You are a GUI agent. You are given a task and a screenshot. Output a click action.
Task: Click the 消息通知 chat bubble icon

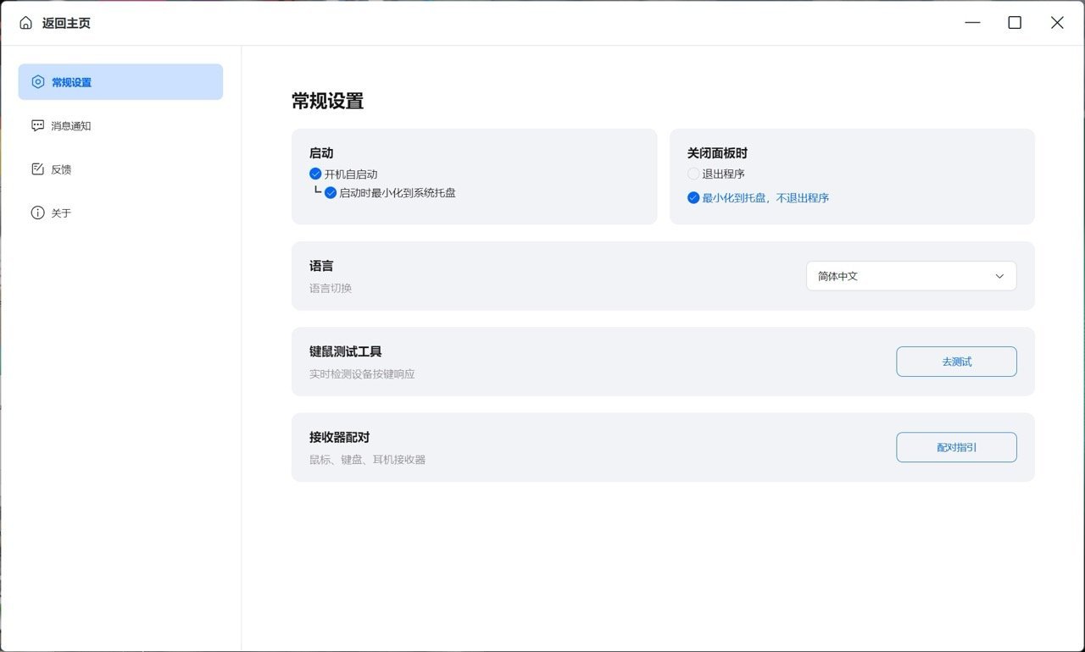(37, 125)
